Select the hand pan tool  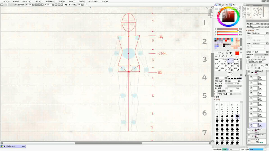[227, 56]
